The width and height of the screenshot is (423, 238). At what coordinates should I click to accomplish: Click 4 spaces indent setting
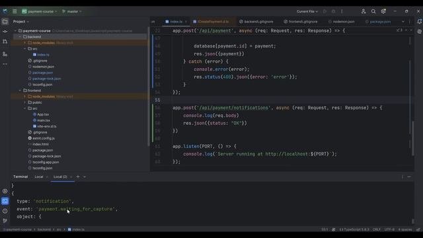pos(405,229)
